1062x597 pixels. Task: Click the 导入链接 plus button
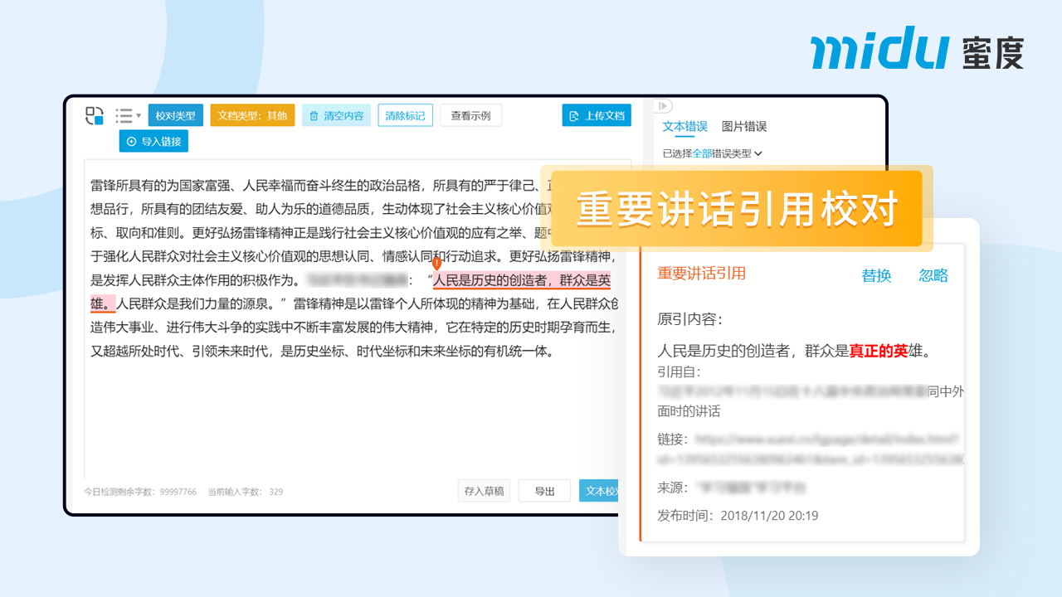[153, 142]
